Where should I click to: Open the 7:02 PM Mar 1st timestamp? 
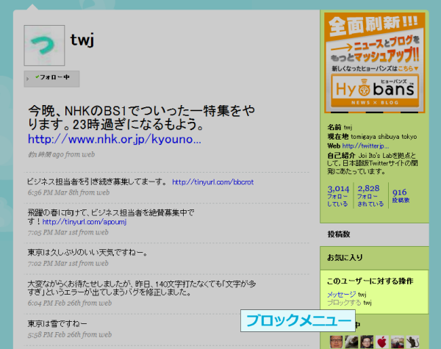68,263
